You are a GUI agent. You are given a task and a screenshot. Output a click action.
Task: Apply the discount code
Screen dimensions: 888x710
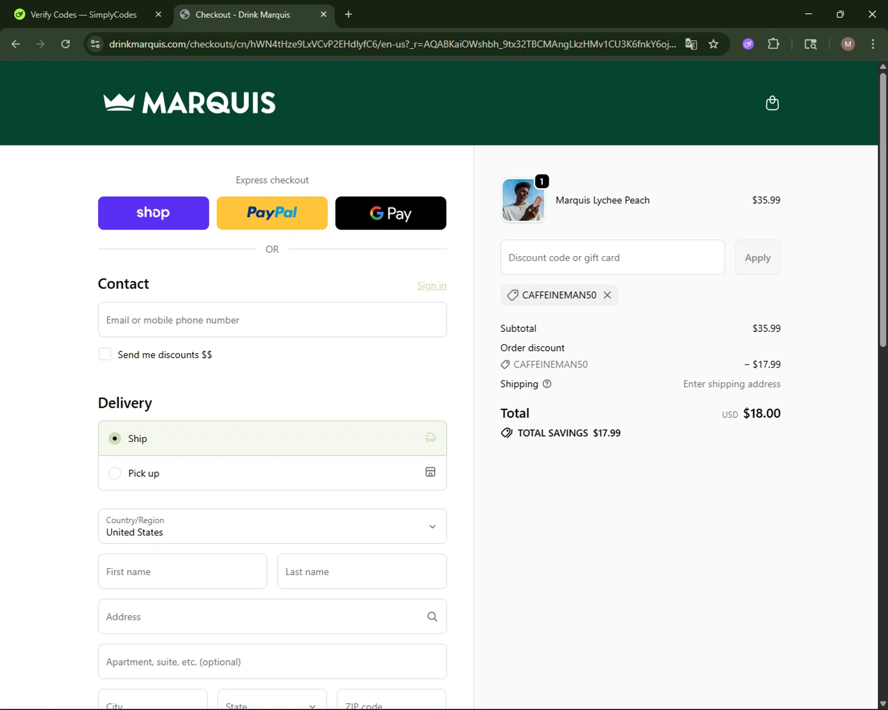tap(758, 257)
